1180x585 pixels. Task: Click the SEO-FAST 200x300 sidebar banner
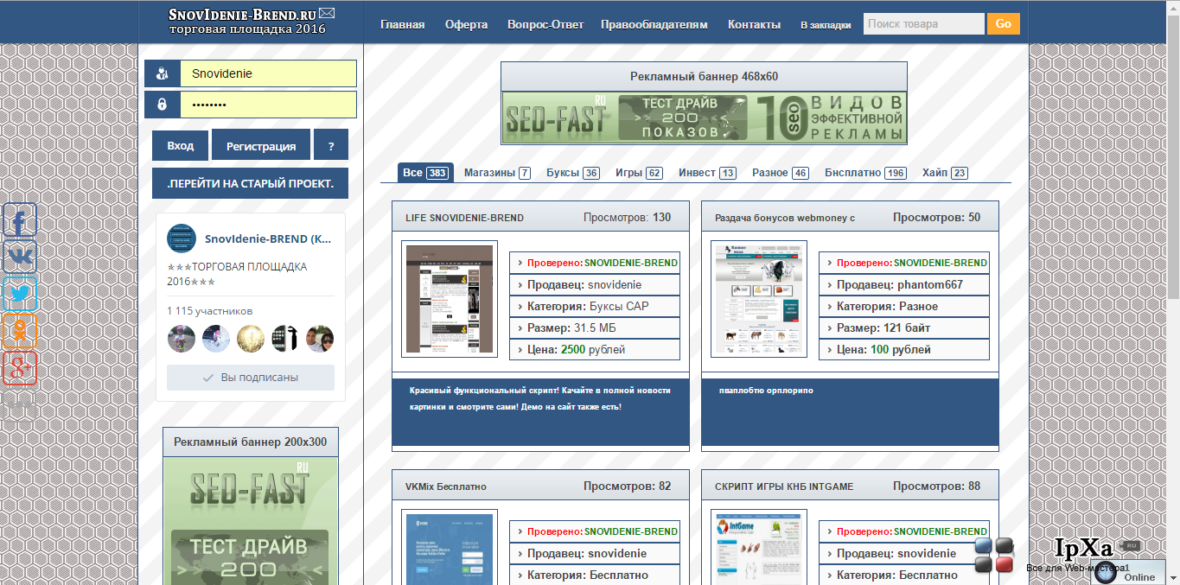tap(251, 521)
